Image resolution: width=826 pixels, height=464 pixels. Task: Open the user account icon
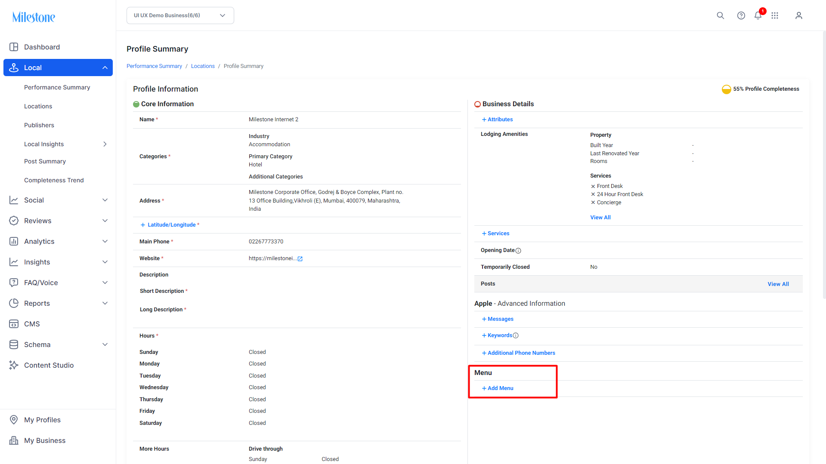coord(799,15)
